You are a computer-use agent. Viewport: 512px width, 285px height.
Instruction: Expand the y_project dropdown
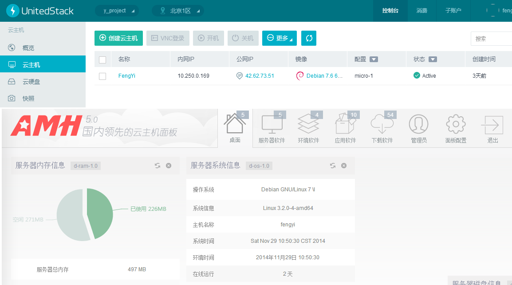point(117,11)
